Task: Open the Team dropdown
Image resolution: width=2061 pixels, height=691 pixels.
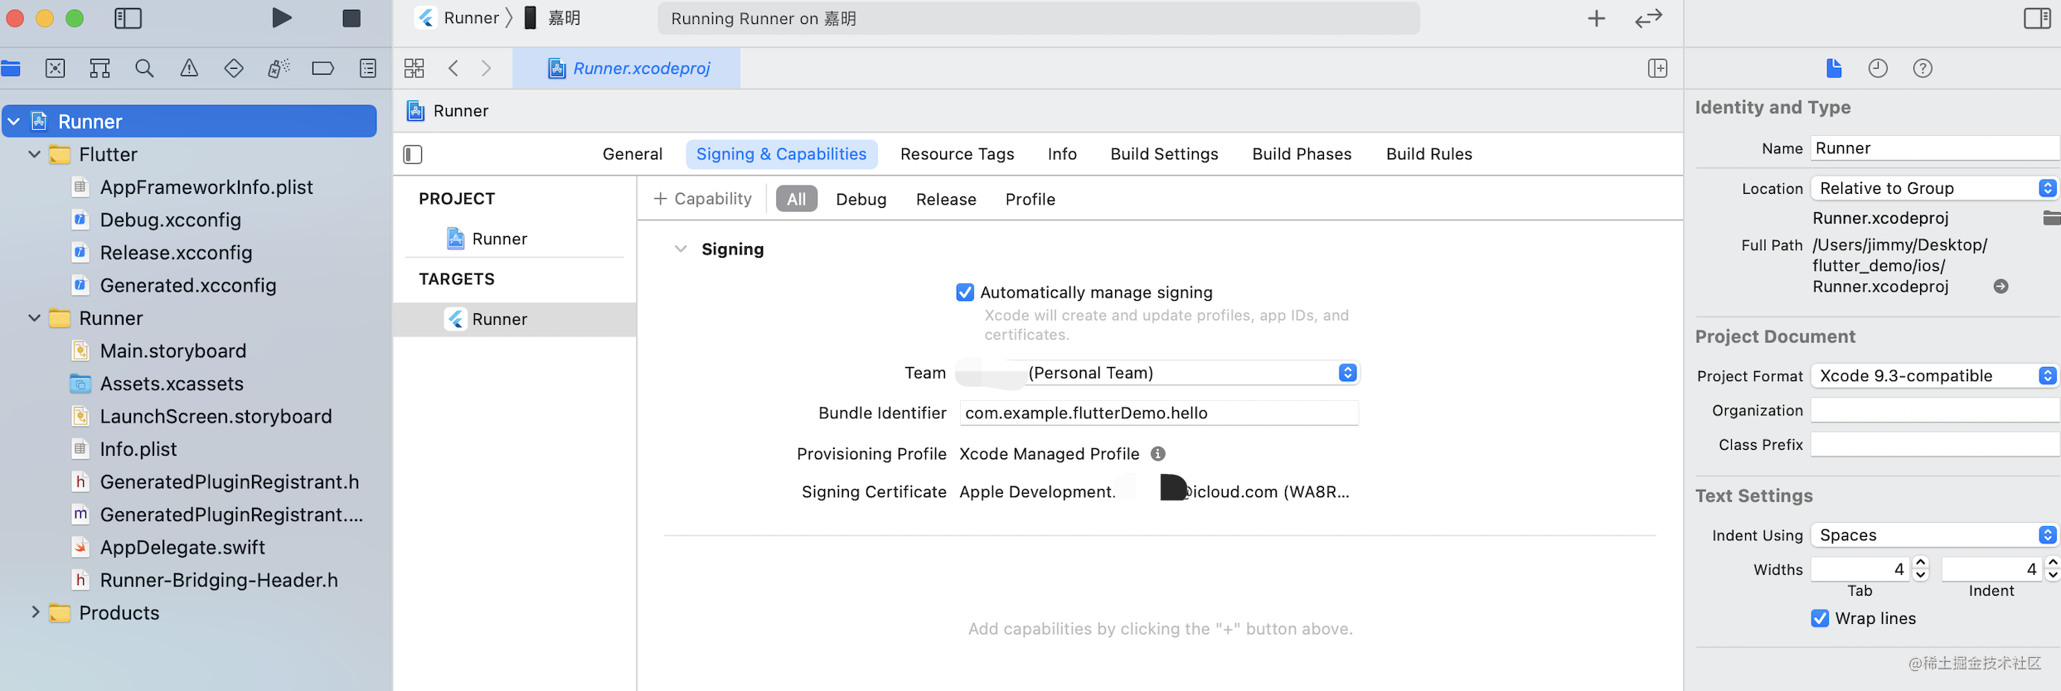Action: coord(1158,373)
